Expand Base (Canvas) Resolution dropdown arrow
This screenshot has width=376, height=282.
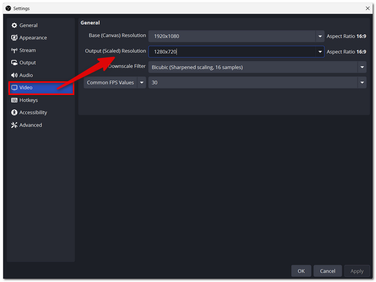[x=320, y=36]
